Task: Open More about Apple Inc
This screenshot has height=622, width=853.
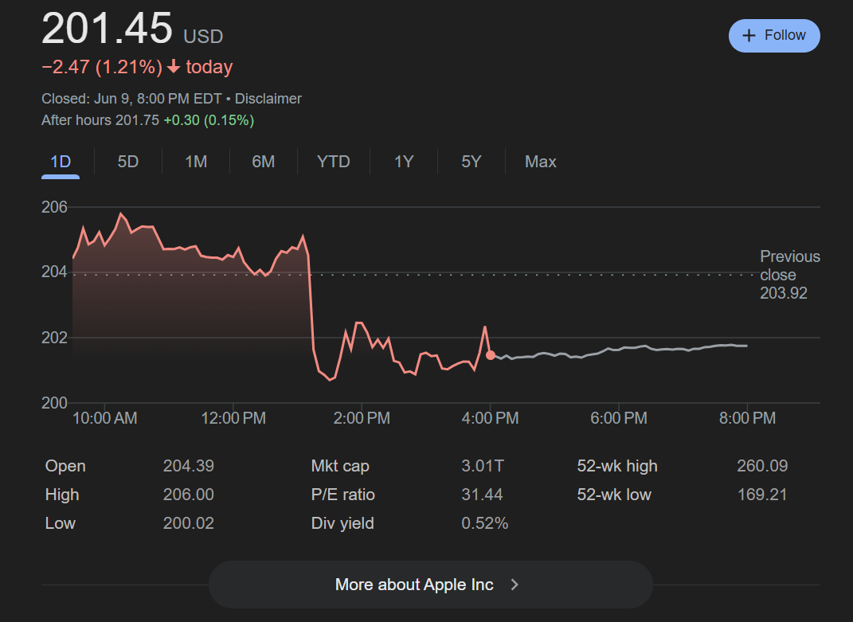Action: (430, 585)
